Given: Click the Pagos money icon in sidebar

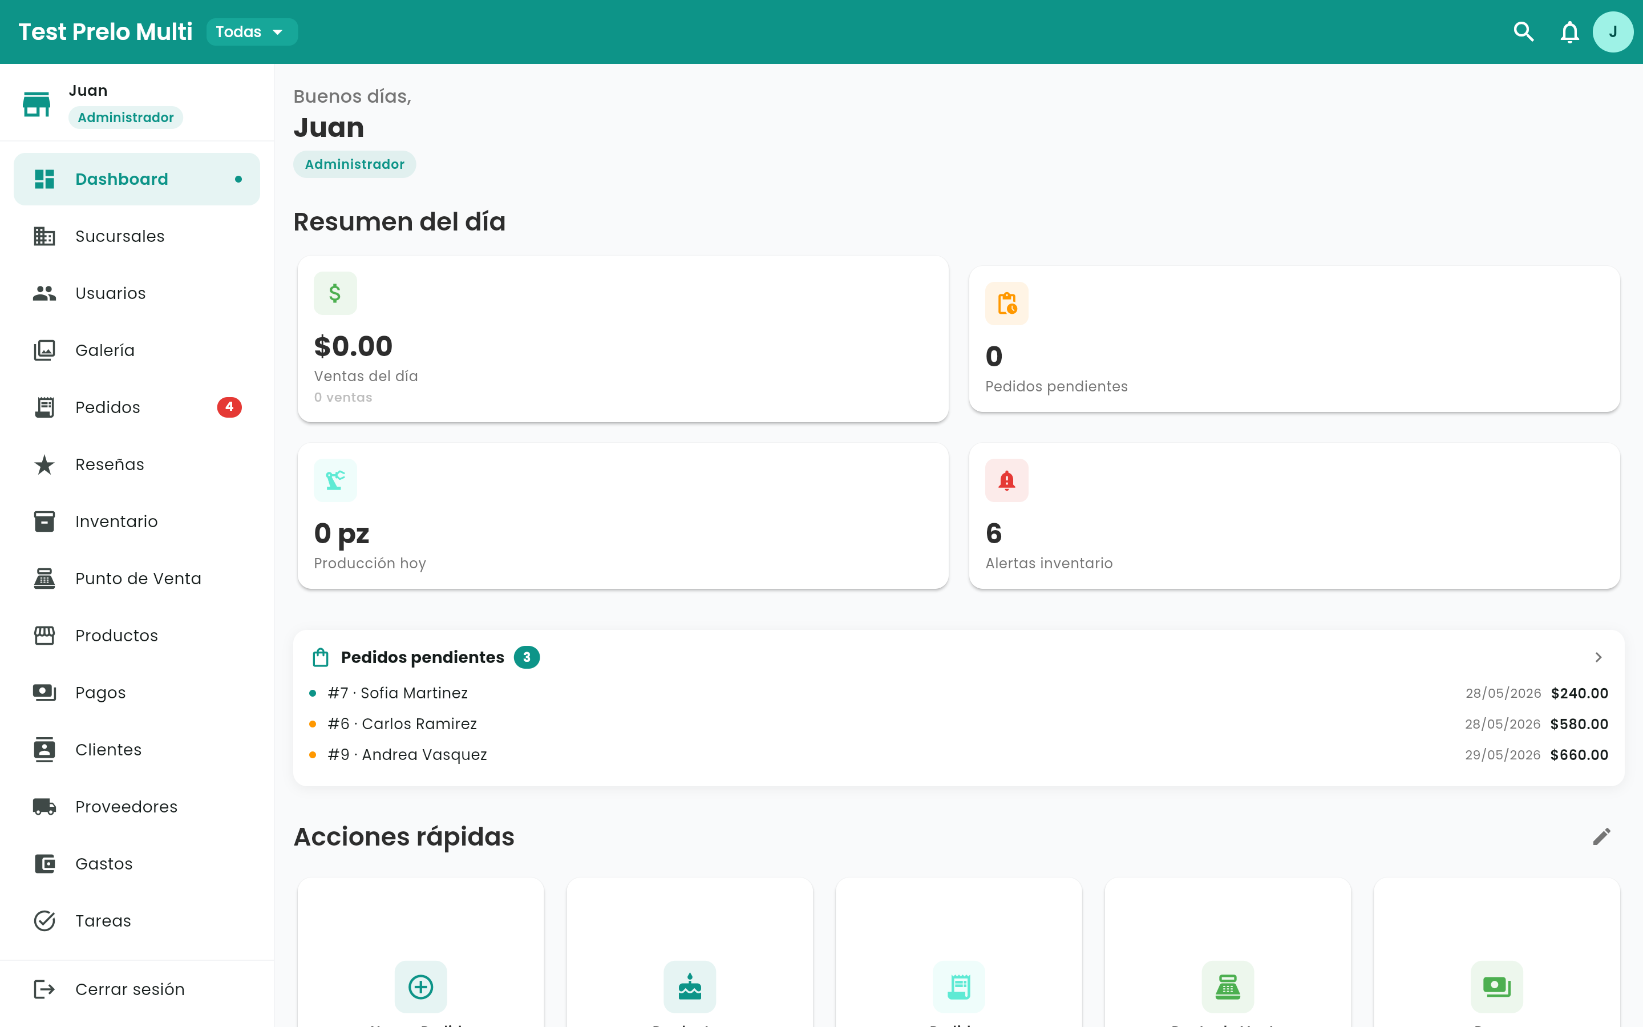Looking at the screenshot, I should tap(45, 693).
